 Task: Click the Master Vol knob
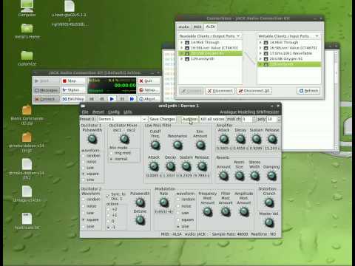(268, 222)
